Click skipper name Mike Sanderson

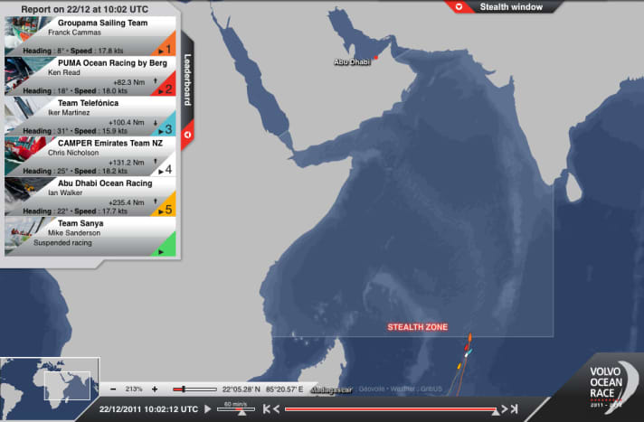(x=74, y=233)
